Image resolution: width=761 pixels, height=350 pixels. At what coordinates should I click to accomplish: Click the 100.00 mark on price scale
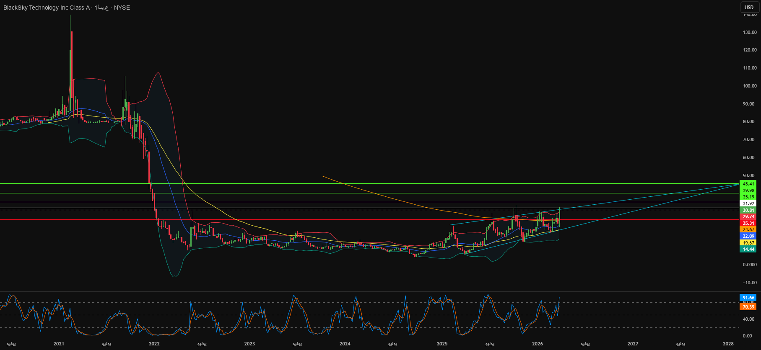(x=750, y=86)
